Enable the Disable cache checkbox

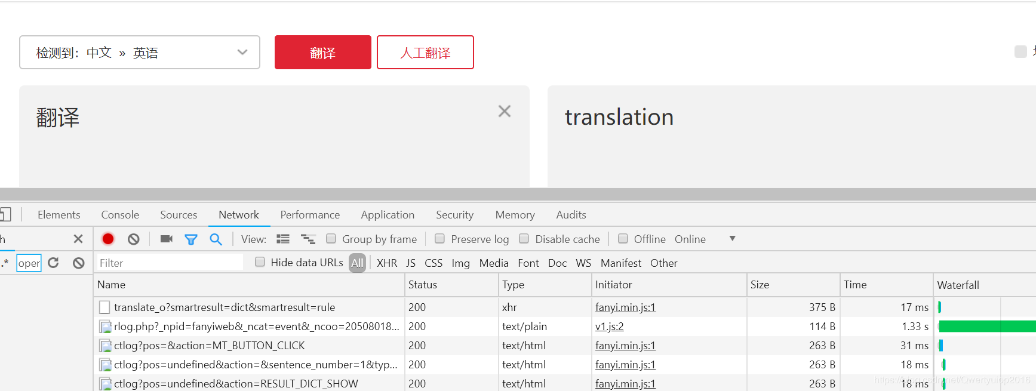pyautogui.click(x=524, y=239)
